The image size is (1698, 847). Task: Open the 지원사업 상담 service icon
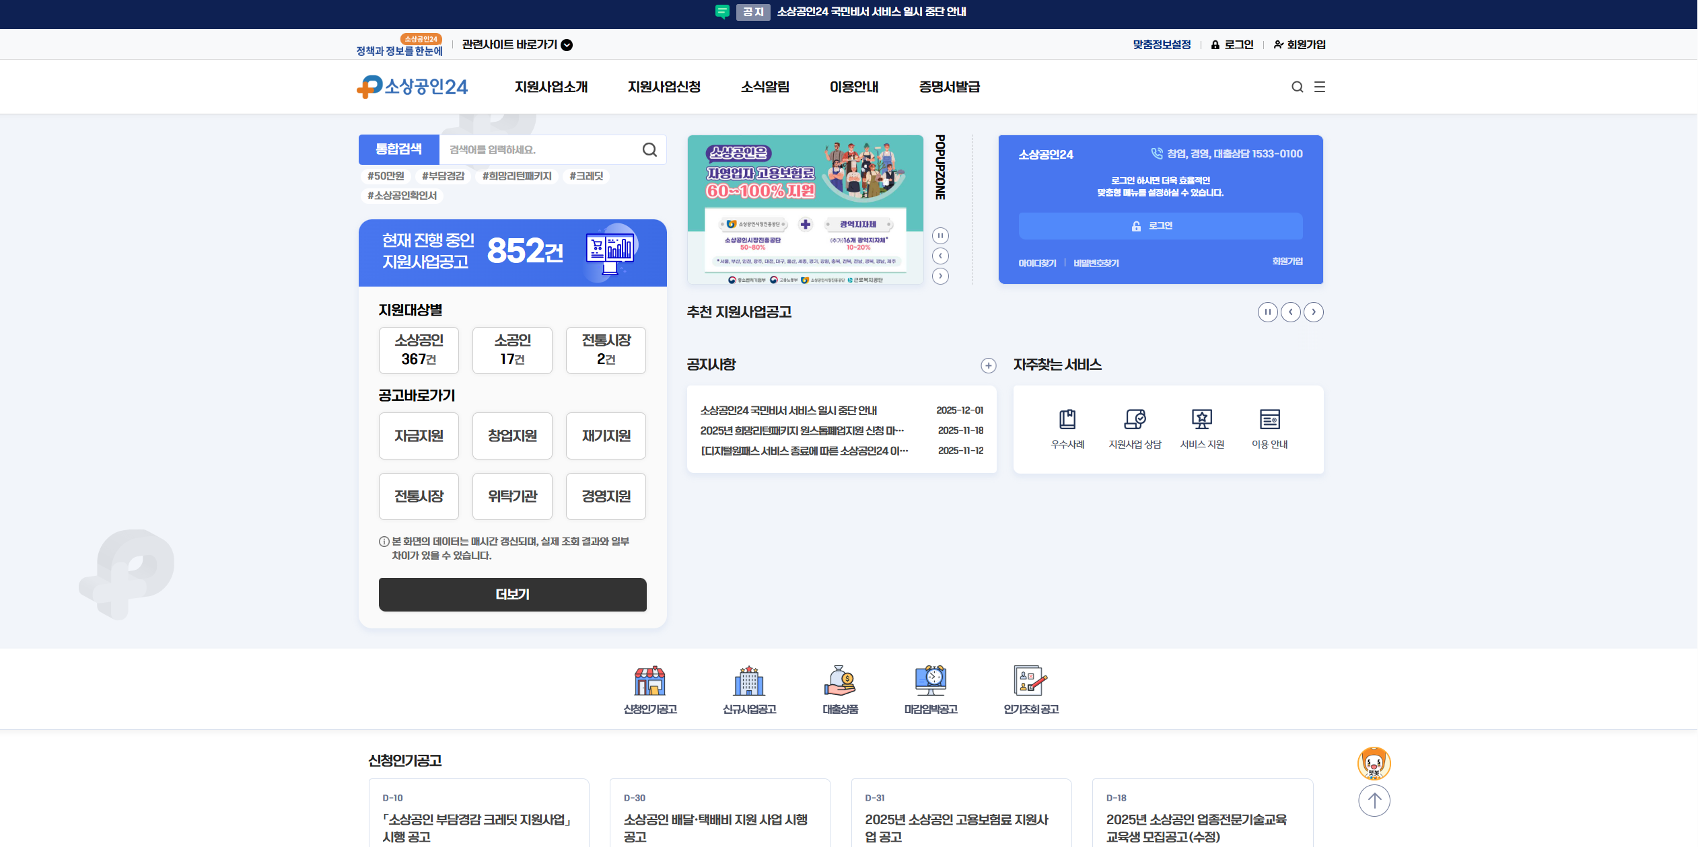(1135, 420)
